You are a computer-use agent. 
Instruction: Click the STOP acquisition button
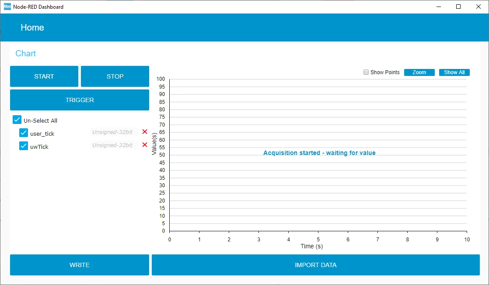click(x=115, y=76)
